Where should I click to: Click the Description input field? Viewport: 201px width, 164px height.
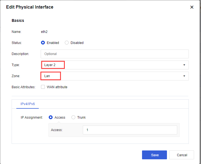coord(115,54)
